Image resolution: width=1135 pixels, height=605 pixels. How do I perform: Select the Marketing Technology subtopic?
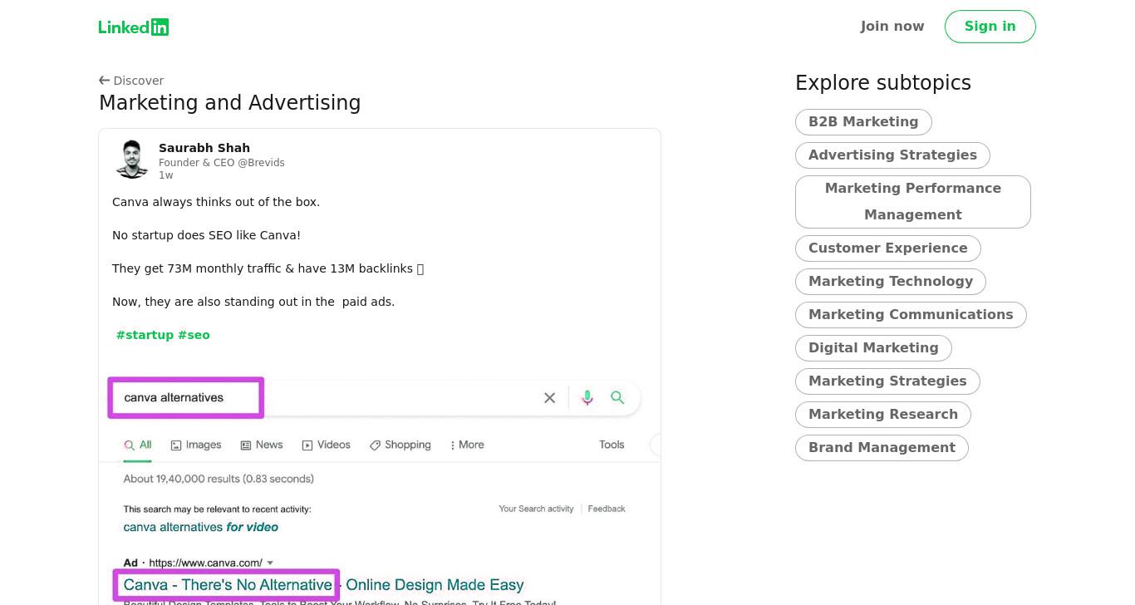[x=890, y=282]
